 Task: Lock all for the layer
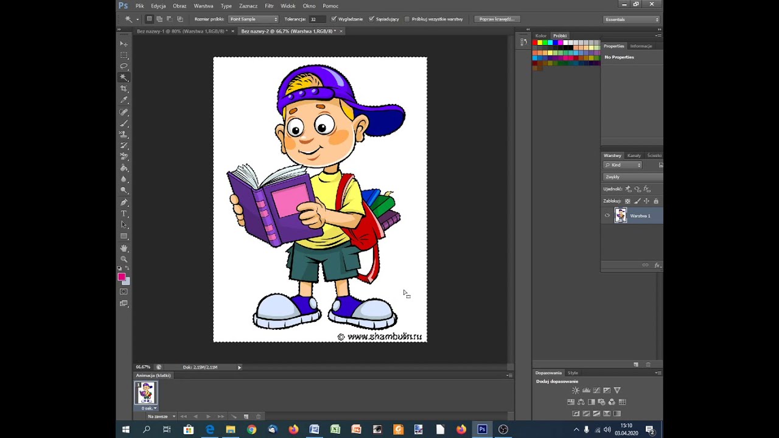[x=655, y=201]
